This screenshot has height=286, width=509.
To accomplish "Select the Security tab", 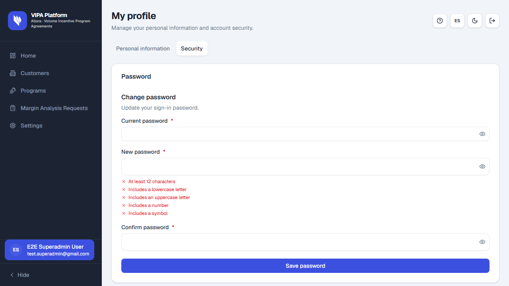I will (192, 48).
